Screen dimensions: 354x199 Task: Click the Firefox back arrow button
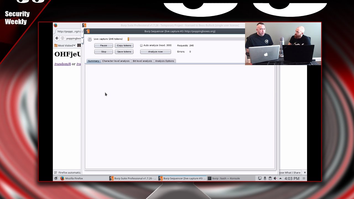tap(57, 38)
